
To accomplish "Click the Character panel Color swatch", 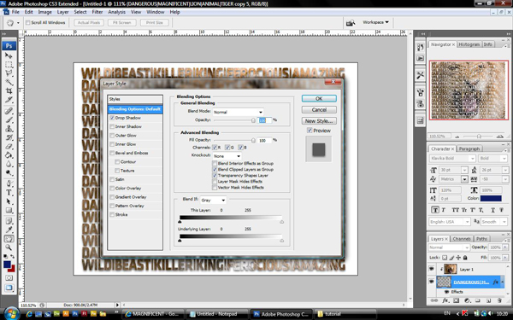I will coord(491,198).
